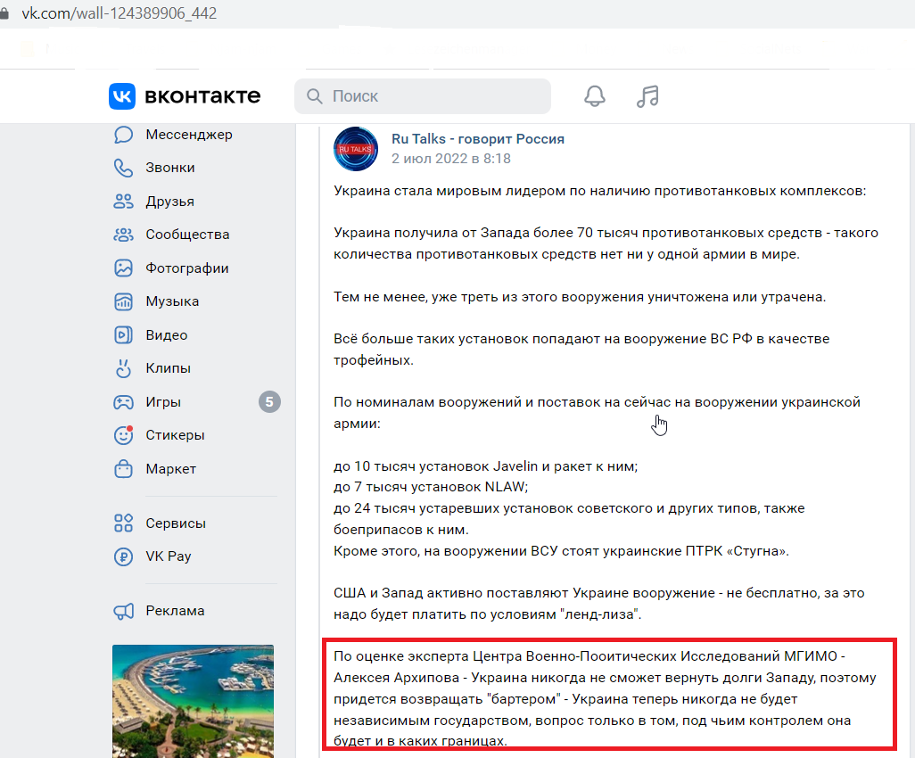
Task: Open the marina advertisement image
Action: [x=194, y=701]
